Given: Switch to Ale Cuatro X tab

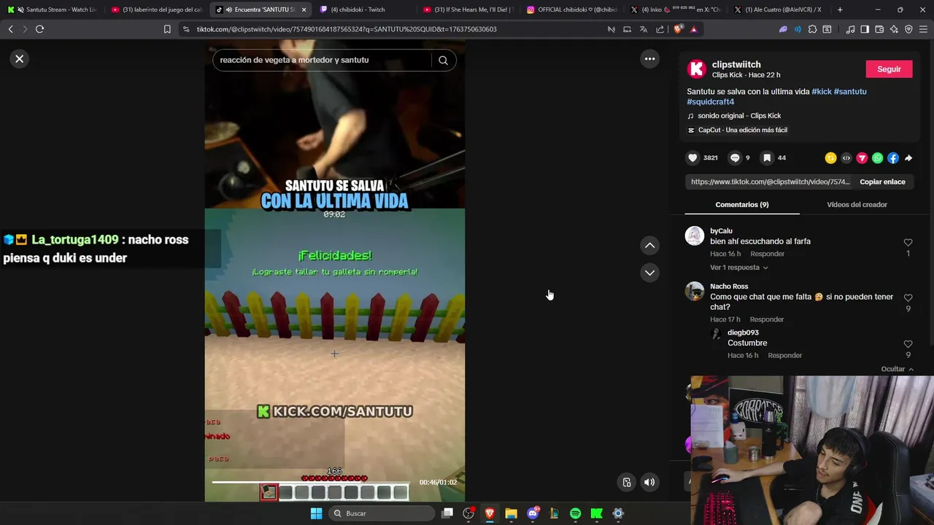Looking at the screenshot, I should (778, 9).
